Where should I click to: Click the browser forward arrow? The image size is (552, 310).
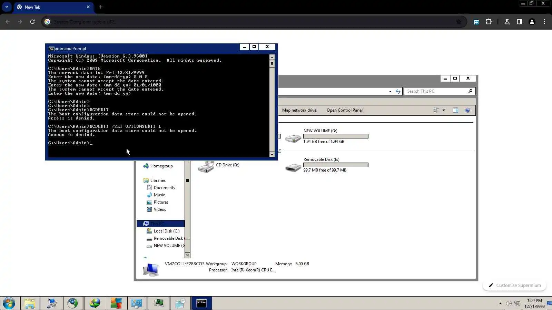[20, 22]
